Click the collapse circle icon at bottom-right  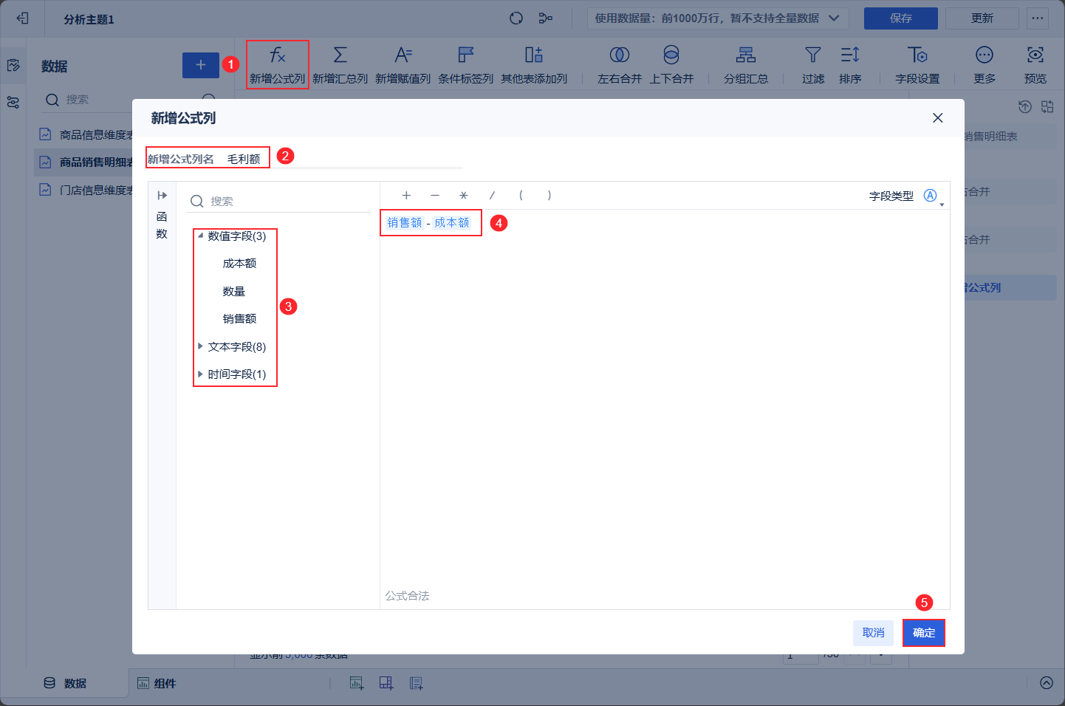click(x=1047, y=683)
